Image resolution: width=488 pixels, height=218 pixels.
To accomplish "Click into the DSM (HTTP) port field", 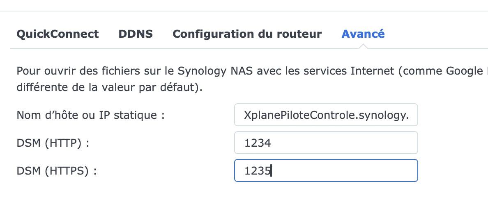I will point(326,143).
